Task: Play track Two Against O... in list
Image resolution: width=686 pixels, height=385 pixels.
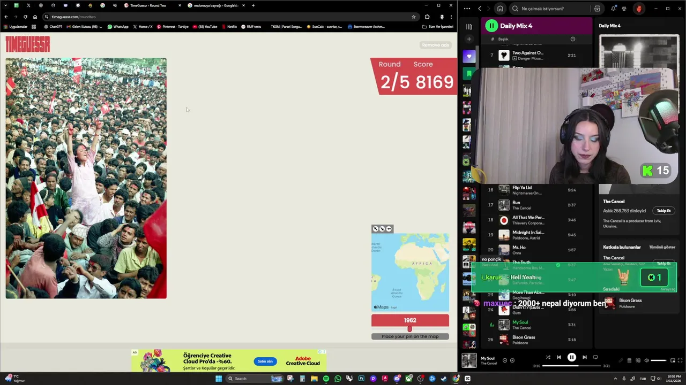Action: [x=536, y=55]
